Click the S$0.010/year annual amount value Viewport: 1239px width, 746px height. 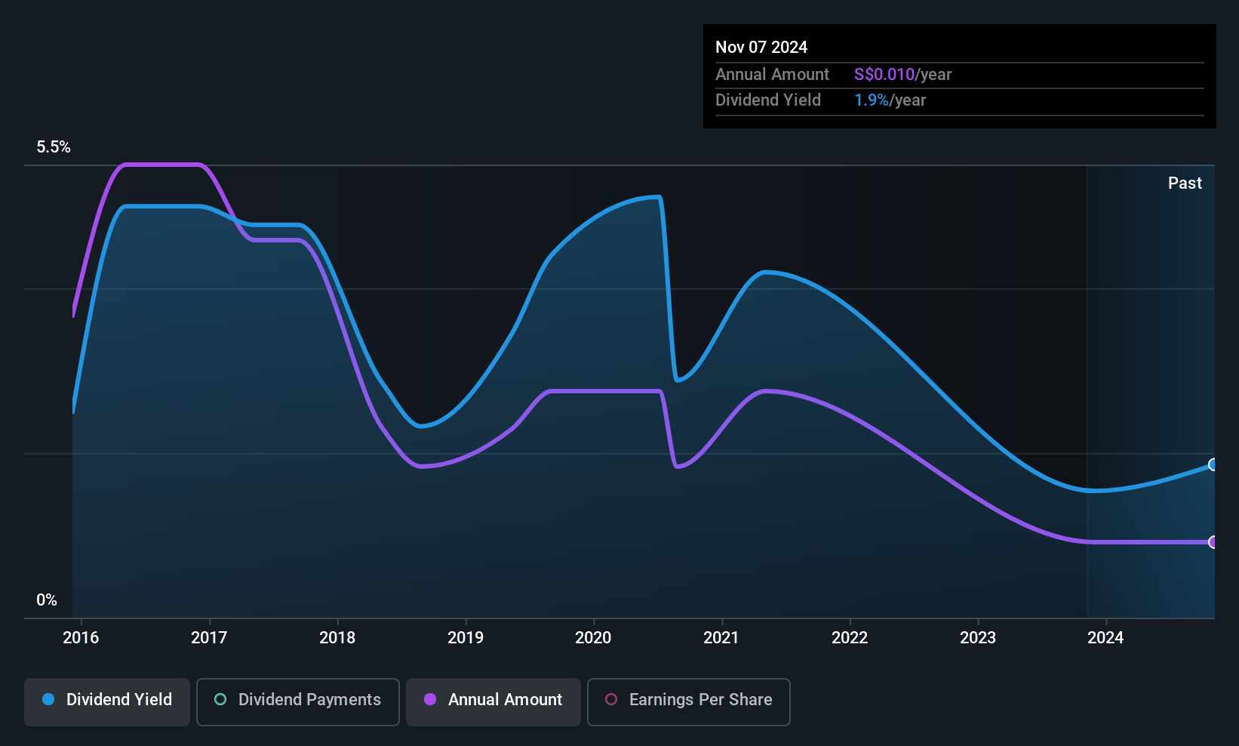(x=902, y=74)
